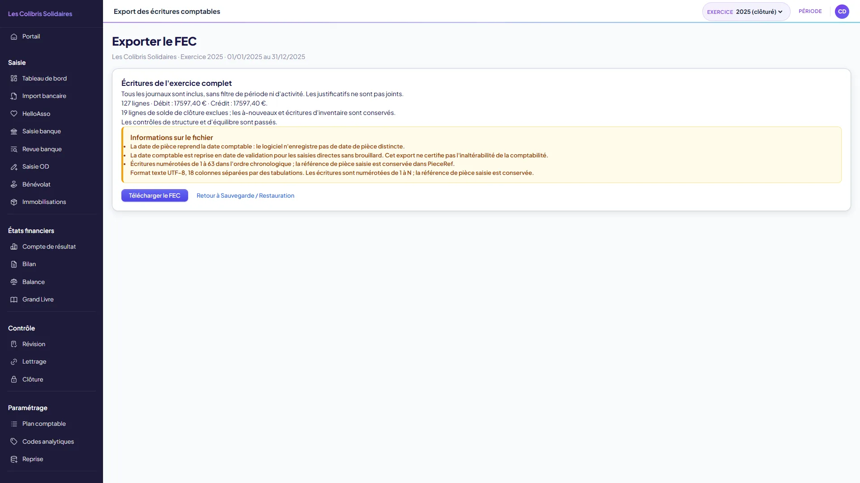Open the Lettrage link icon
860x483 pixels.
[14, 362]
